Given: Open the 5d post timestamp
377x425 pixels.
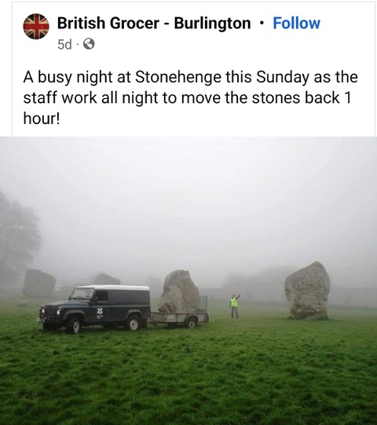Looking at the screenshot, I should [x=64, y=44].
